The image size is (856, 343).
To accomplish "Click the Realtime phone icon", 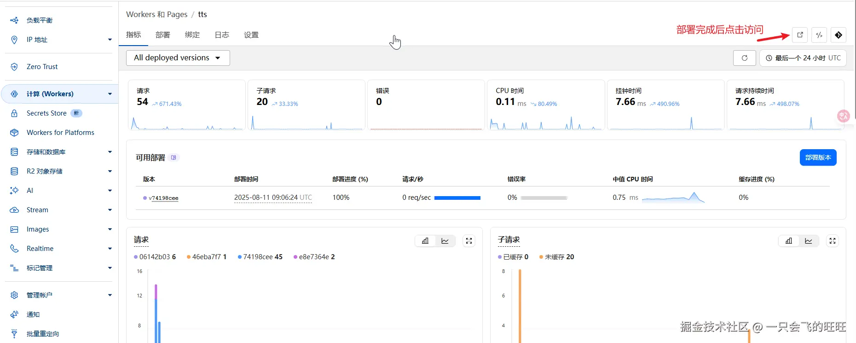I will point(14,249).
